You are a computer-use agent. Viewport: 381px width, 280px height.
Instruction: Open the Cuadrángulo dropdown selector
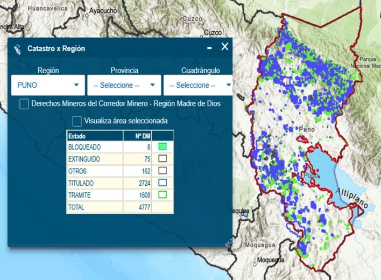point(198,85)
